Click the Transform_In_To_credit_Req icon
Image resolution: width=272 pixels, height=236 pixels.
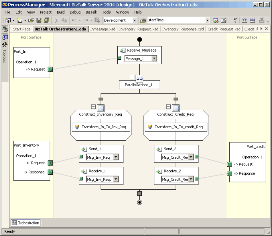[x=150, y=127]
